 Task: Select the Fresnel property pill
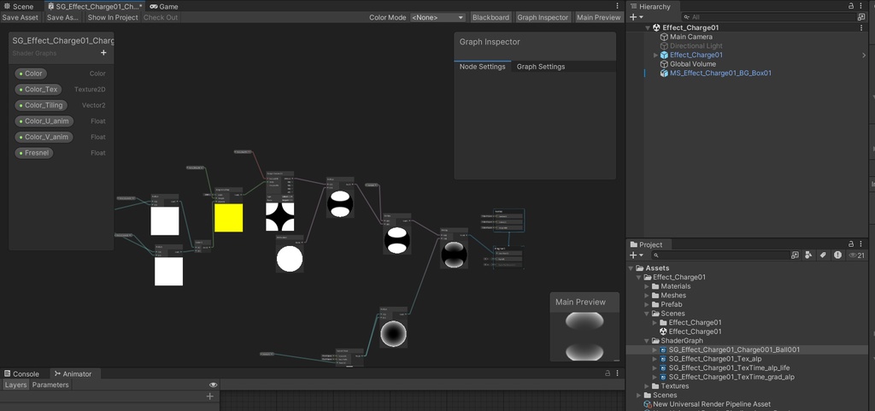tap(34, 153)
